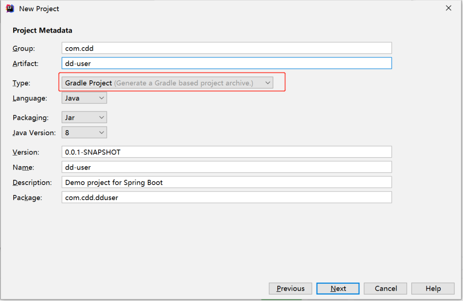463x301 pixels.
Task: Click the IntelliJ IDEA icon in title bar
Action: point(10,9)
